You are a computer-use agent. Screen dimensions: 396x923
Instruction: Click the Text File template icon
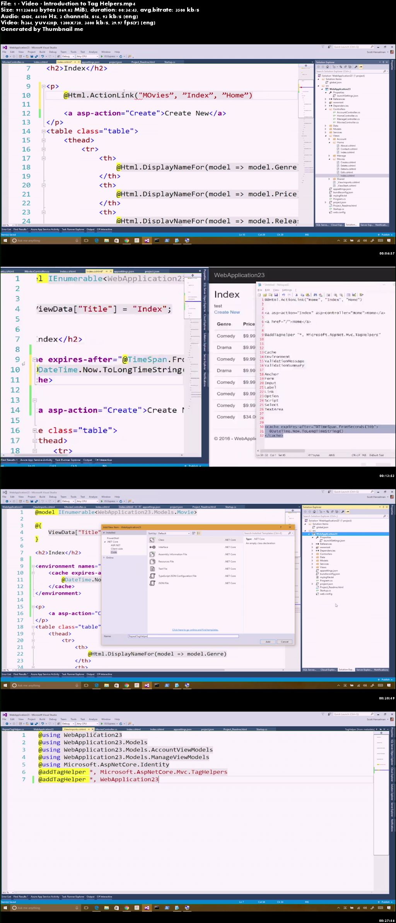[x=152, y=569]
